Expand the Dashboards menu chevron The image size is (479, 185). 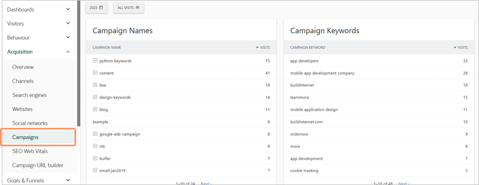pos(68,9)
